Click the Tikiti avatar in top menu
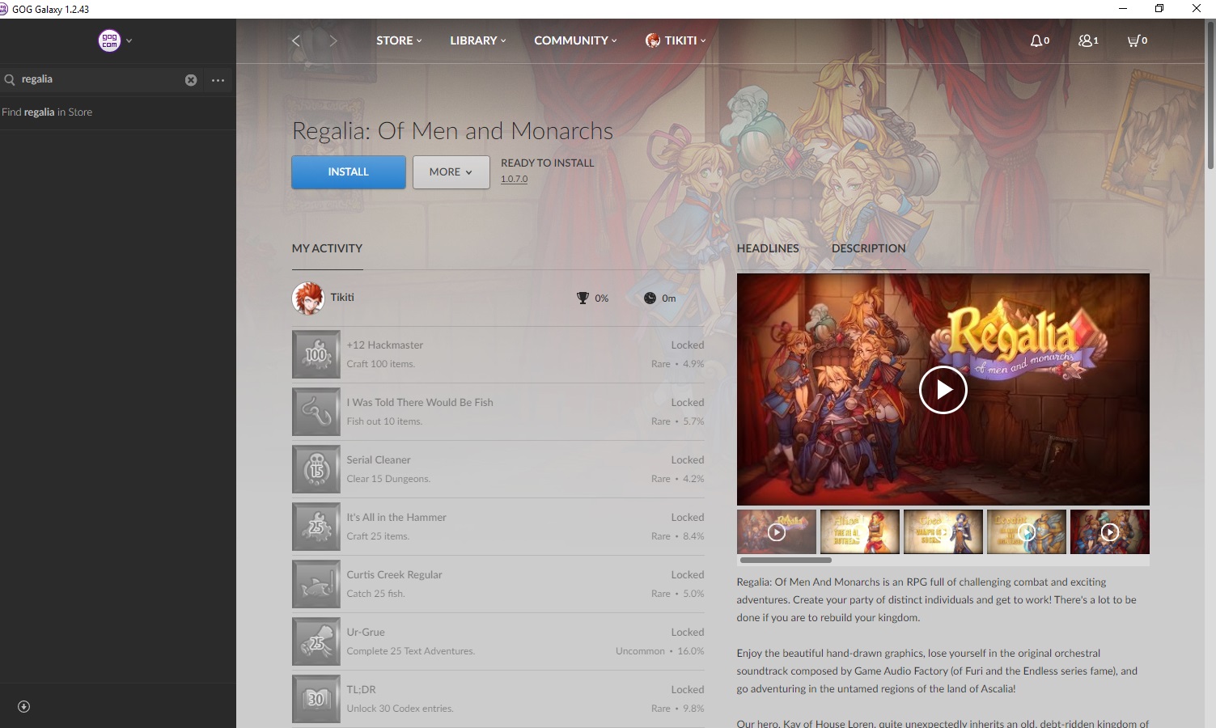Screen dimensions: 1216x728 coord(653,40)
